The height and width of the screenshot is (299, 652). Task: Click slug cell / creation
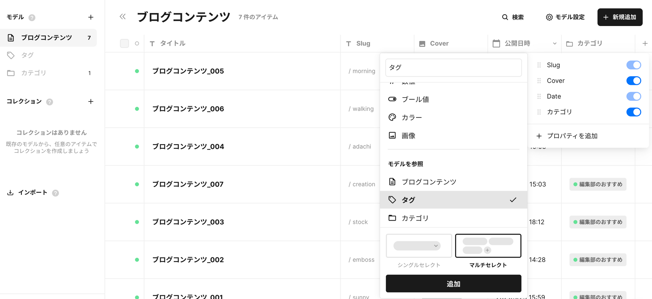(x=362, y=184)
